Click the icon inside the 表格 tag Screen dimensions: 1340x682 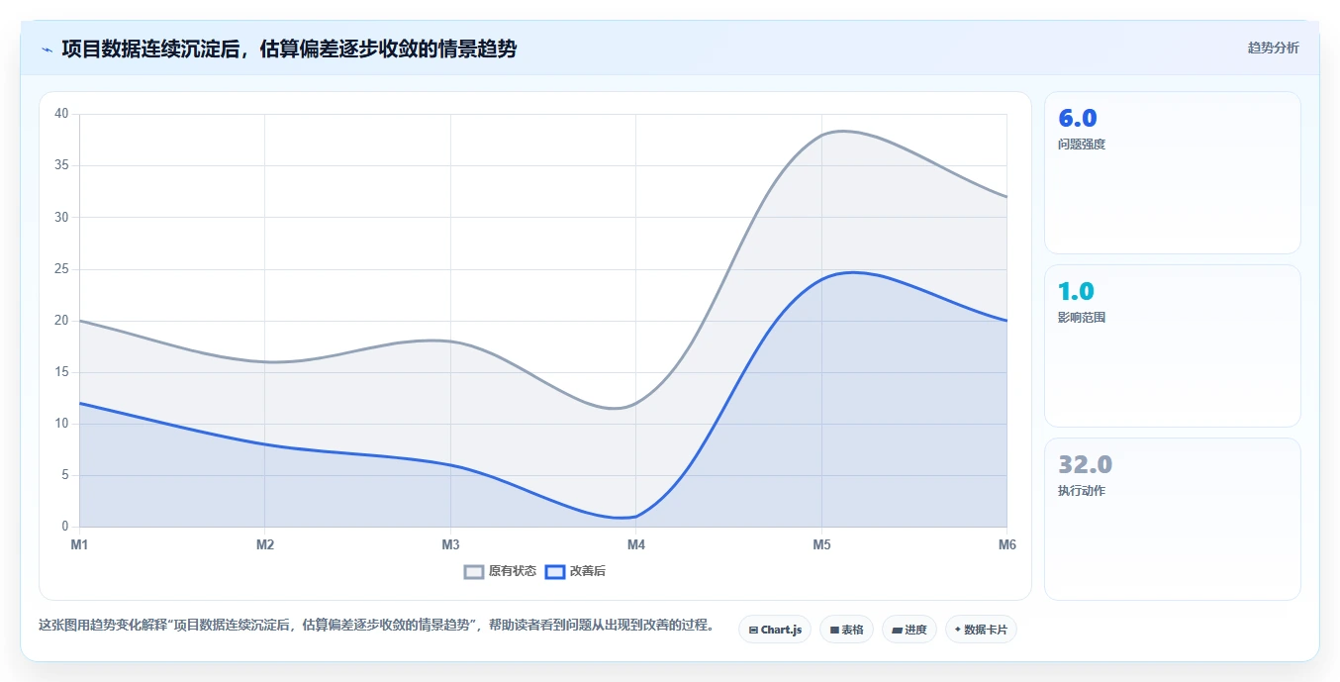834,630
